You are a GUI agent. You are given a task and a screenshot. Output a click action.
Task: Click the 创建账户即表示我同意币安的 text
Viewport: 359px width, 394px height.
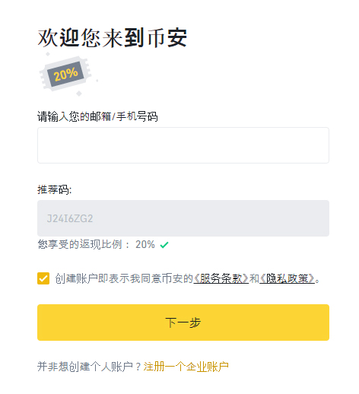pyautogui.click(x=124, y=278)
